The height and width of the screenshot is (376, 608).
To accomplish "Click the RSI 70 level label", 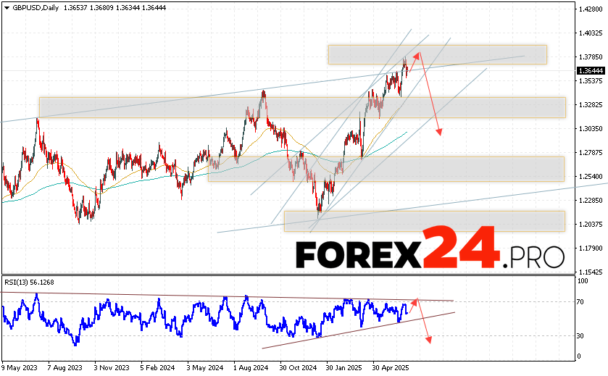I will pyautogui.click(x=582, y=301).
